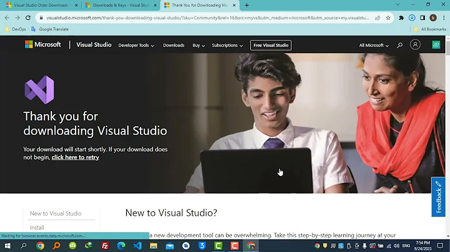Open Microsoft Edge from the taskbar

(121, 246)
